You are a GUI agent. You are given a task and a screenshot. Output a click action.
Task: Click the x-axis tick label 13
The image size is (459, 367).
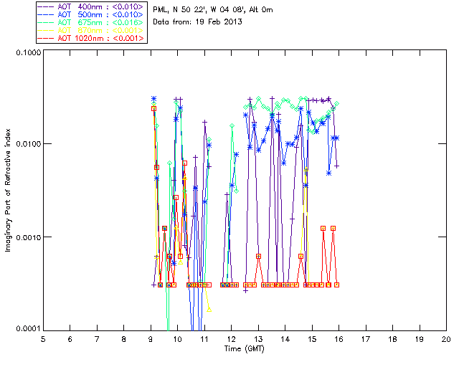258,339
